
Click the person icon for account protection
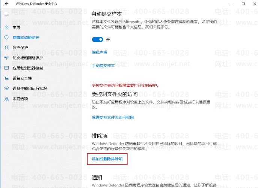[7, 48]
